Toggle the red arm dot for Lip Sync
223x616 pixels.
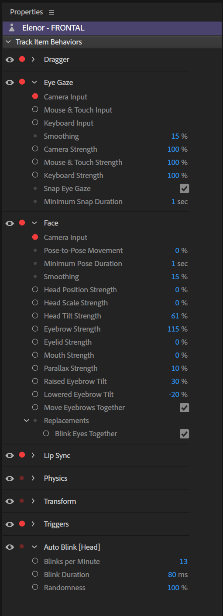(x=22, y=455)
